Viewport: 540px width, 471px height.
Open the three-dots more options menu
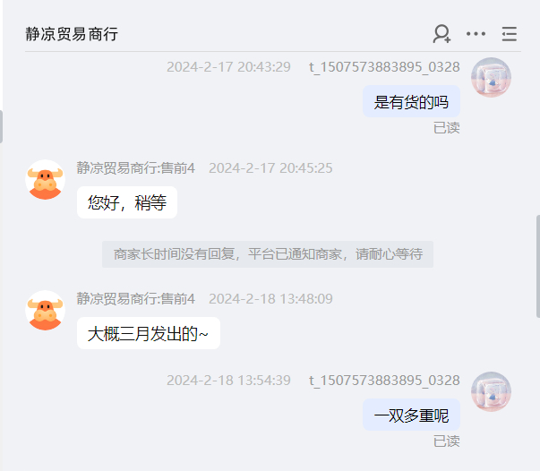pos(476,34)
